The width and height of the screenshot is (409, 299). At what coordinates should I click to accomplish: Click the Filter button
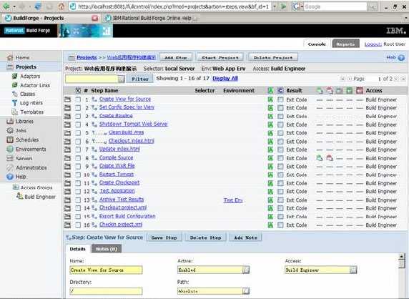[140, 79]
